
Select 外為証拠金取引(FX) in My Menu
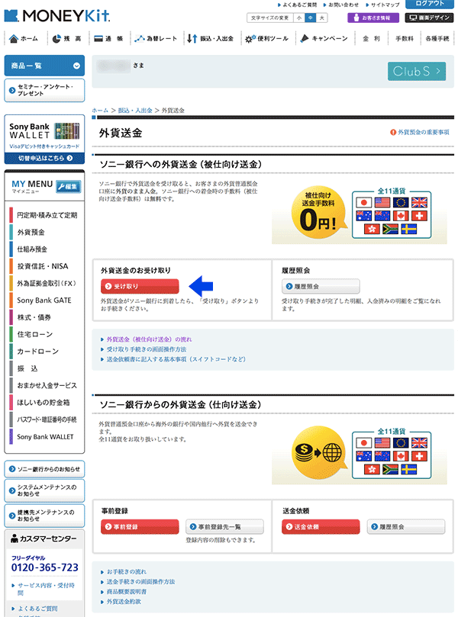(x=46, y=283)
